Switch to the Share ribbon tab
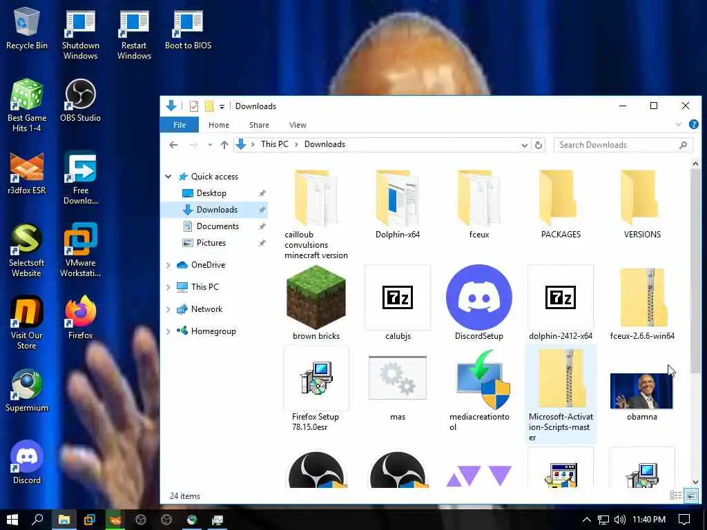This screenshot has height=530, width=707. coord(259,125)
